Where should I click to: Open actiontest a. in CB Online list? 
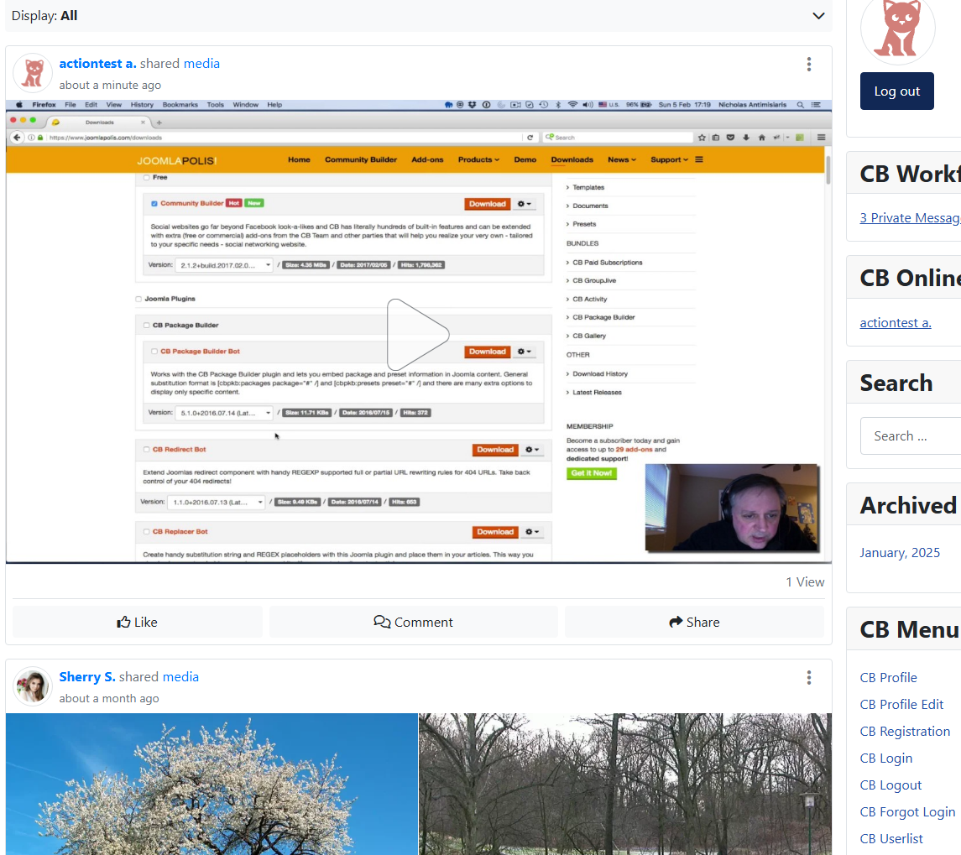pos(896,323)
